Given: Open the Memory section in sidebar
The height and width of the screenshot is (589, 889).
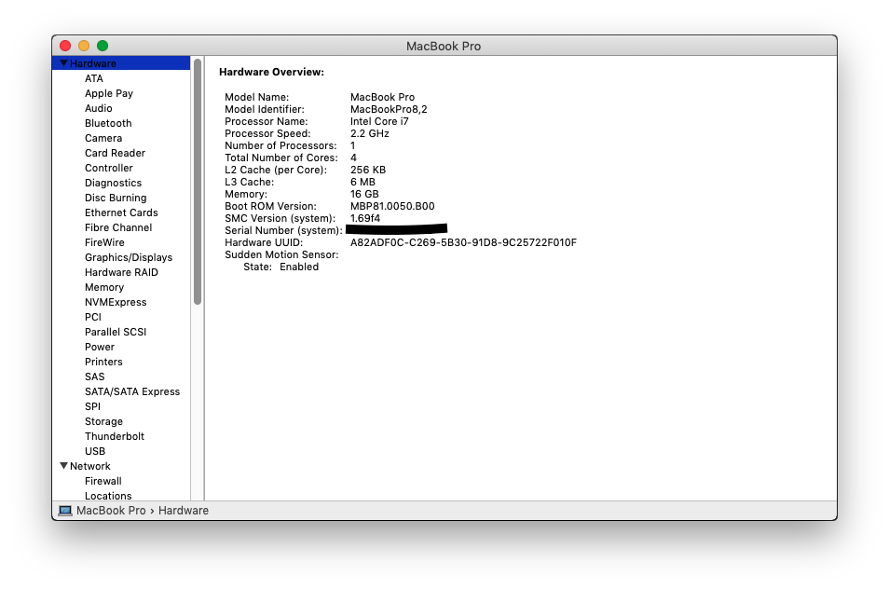Looking at the screenshot, I should click(104, 287).
